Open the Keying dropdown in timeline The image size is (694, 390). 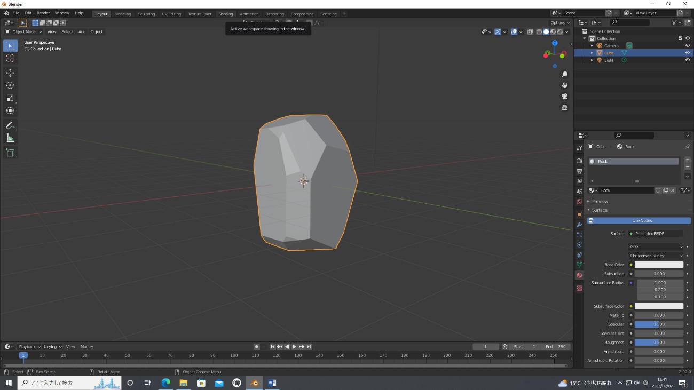click(53, 347)
